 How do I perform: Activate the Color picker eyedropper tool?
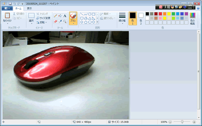click(60, 21)
